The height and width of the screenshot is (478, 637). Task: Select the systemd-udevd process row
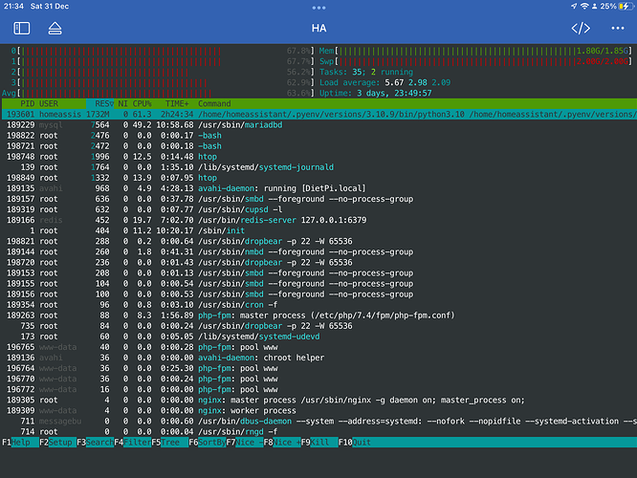point(318,337)
